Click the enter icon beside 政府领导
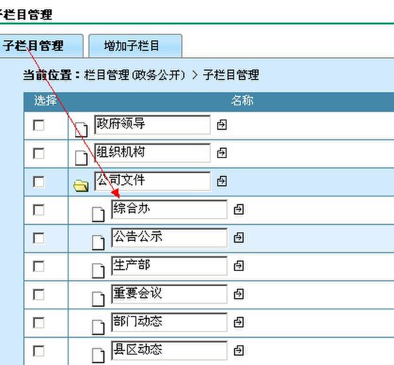394x365 pixels. click(221, 125)
